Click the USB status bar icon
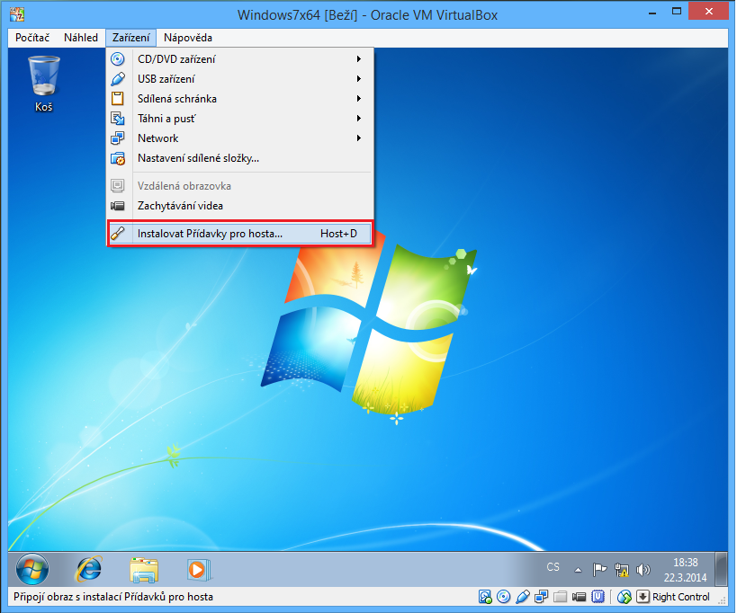This screenshot has height=613, width=737. [522, 597]
